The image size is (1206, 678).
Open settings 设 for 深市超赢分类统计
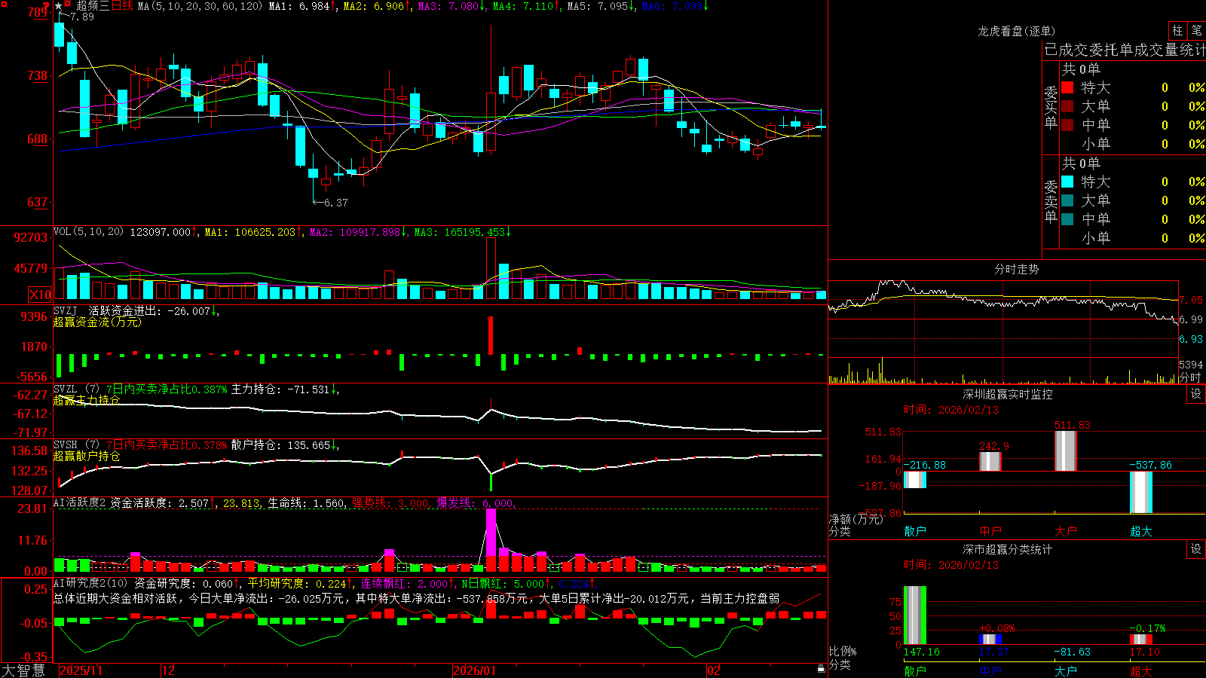(1196, 549)
